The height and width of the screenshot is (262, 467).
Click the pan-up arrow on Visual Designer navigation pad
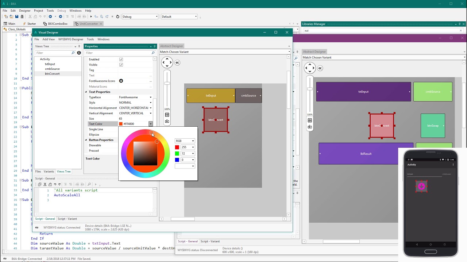(167, 59)
